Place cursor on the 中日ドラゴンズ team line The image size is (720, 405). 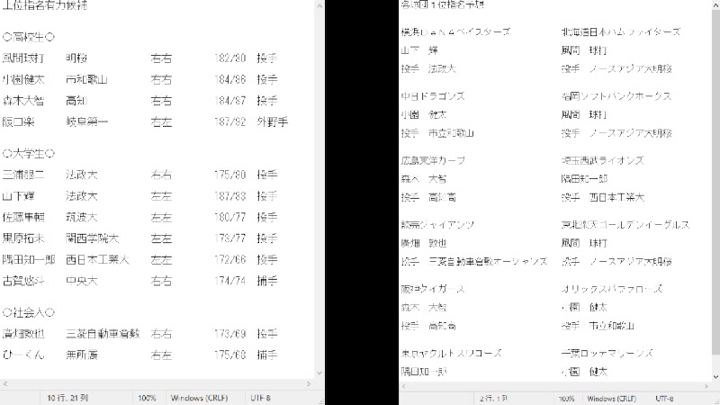click(433, 96)
